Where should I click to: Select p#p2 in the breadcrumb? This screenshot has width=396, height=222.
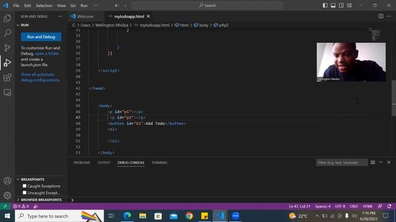pyautogui.click(x=224, y=25)
